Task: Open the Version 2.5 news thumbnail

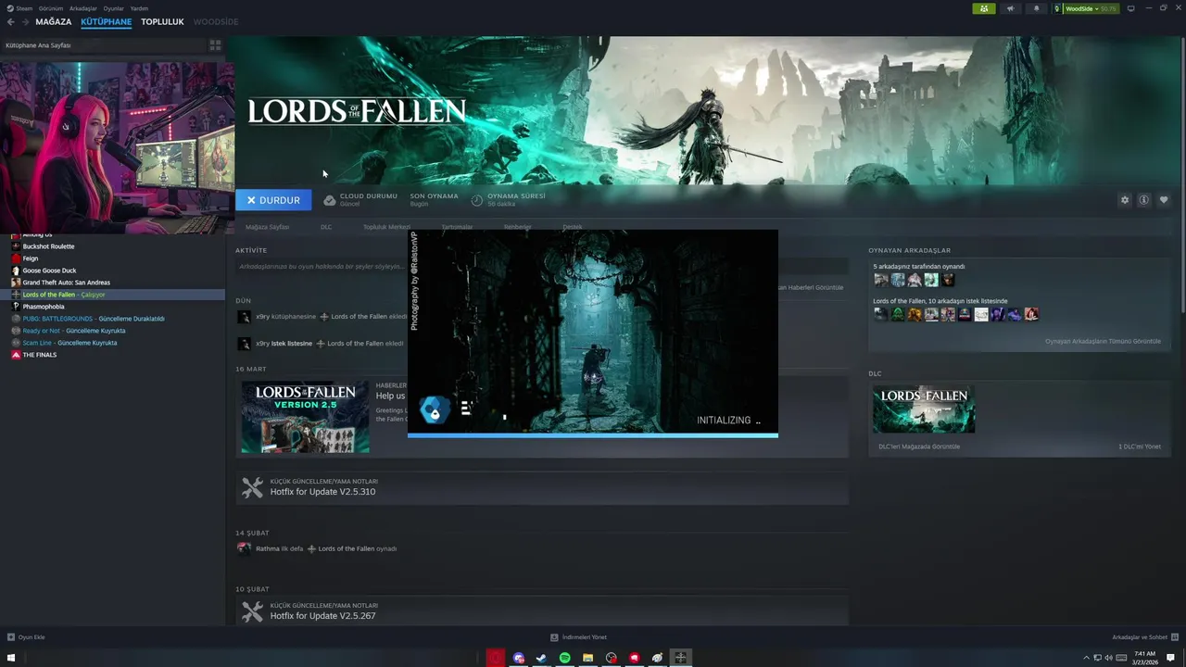Action: click(x=305, y=417)
